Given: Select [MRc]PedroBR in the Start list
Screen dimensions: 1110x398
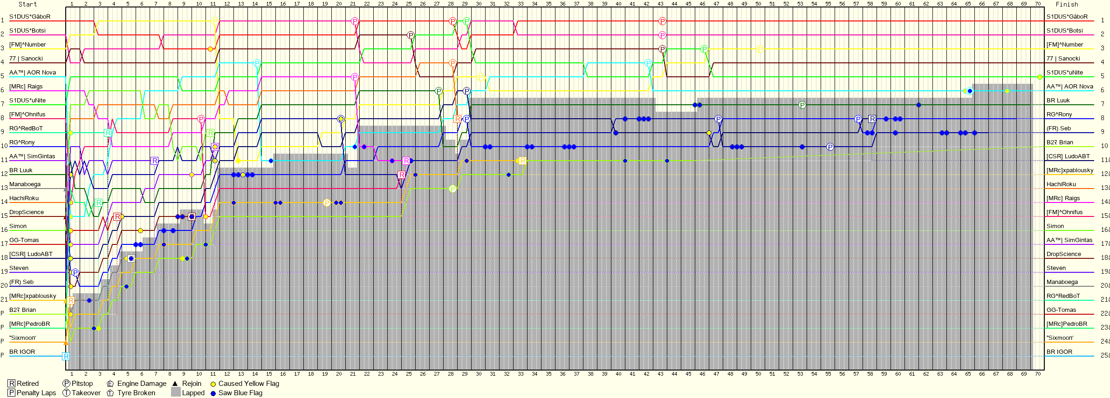Looking at the screenshot, I should click(x=30, y=324).
